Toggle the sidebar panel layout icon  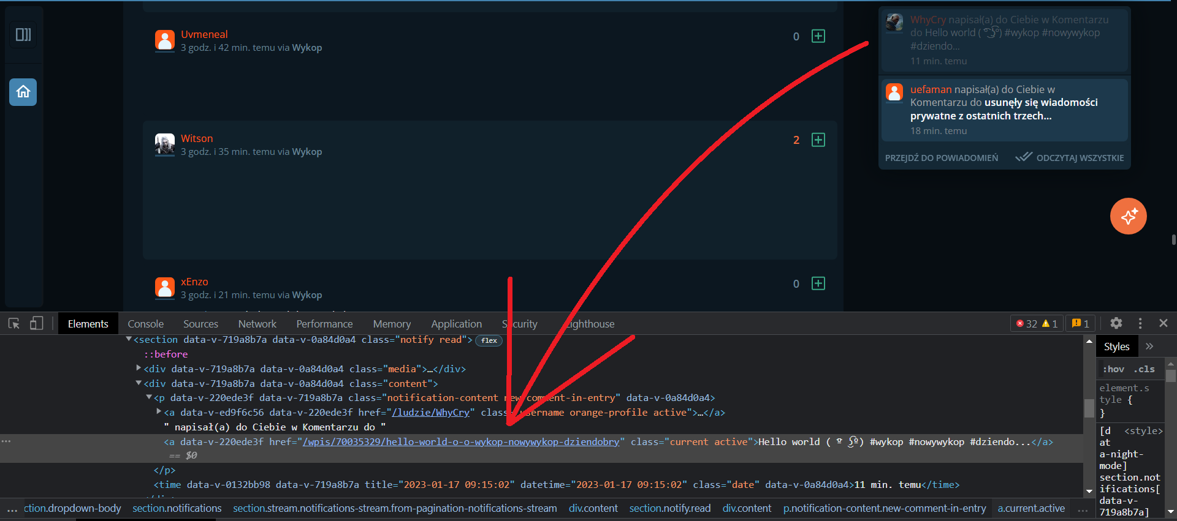pos(23,35)
